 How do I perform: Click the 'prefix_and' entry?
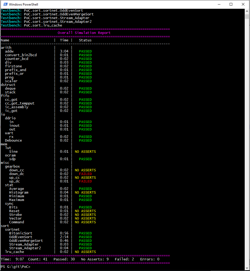click(16, 70)
